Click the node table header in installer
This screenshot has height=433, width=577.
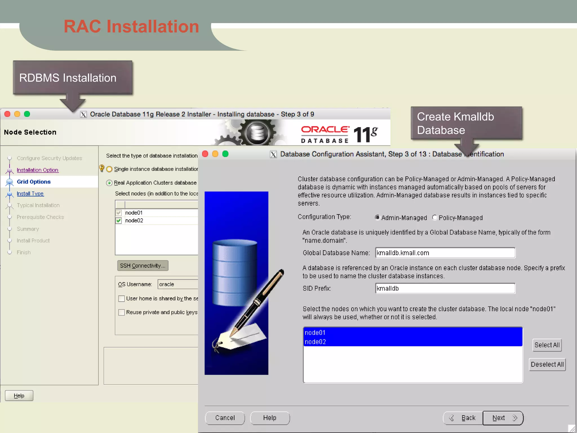point(157,204)
